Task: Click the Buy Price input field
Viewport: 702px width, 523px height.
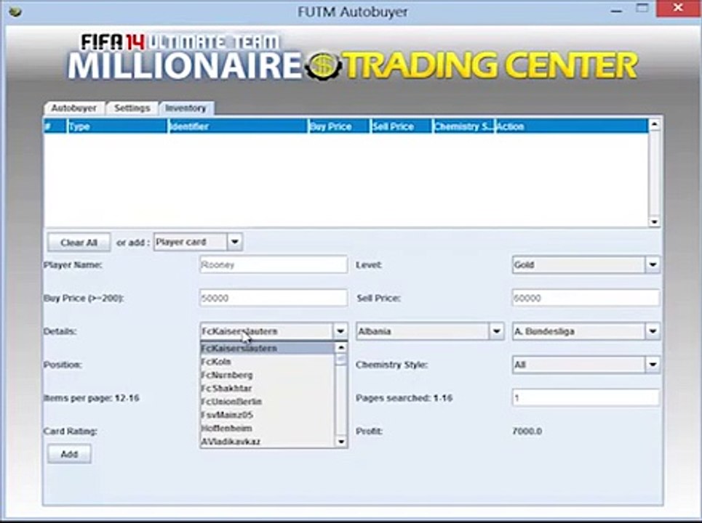Action: click(274, 298)
